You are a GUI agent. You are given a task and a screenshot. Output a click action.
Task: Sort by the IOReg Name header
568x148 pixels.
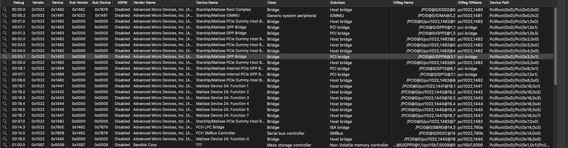[x=403, y=2]
